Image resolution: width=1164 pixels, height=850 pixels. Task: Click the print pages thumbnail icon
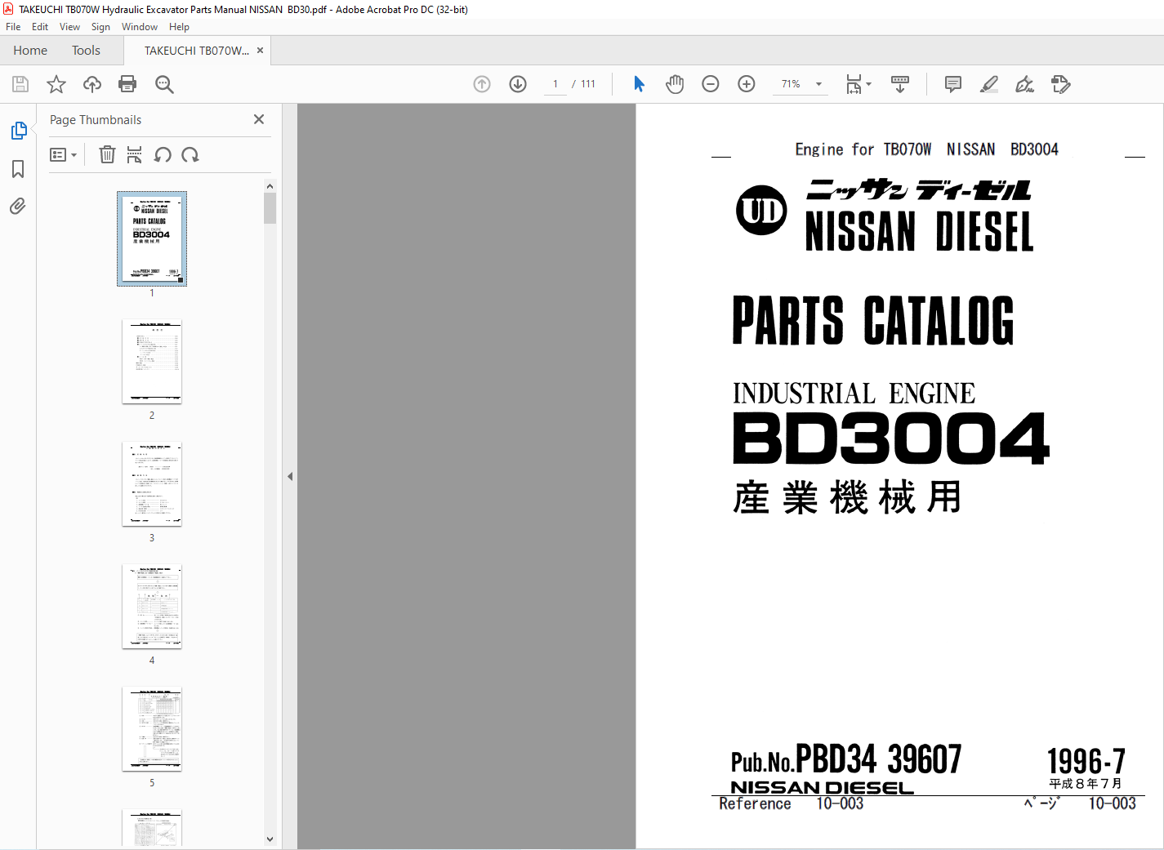[135, 154]
